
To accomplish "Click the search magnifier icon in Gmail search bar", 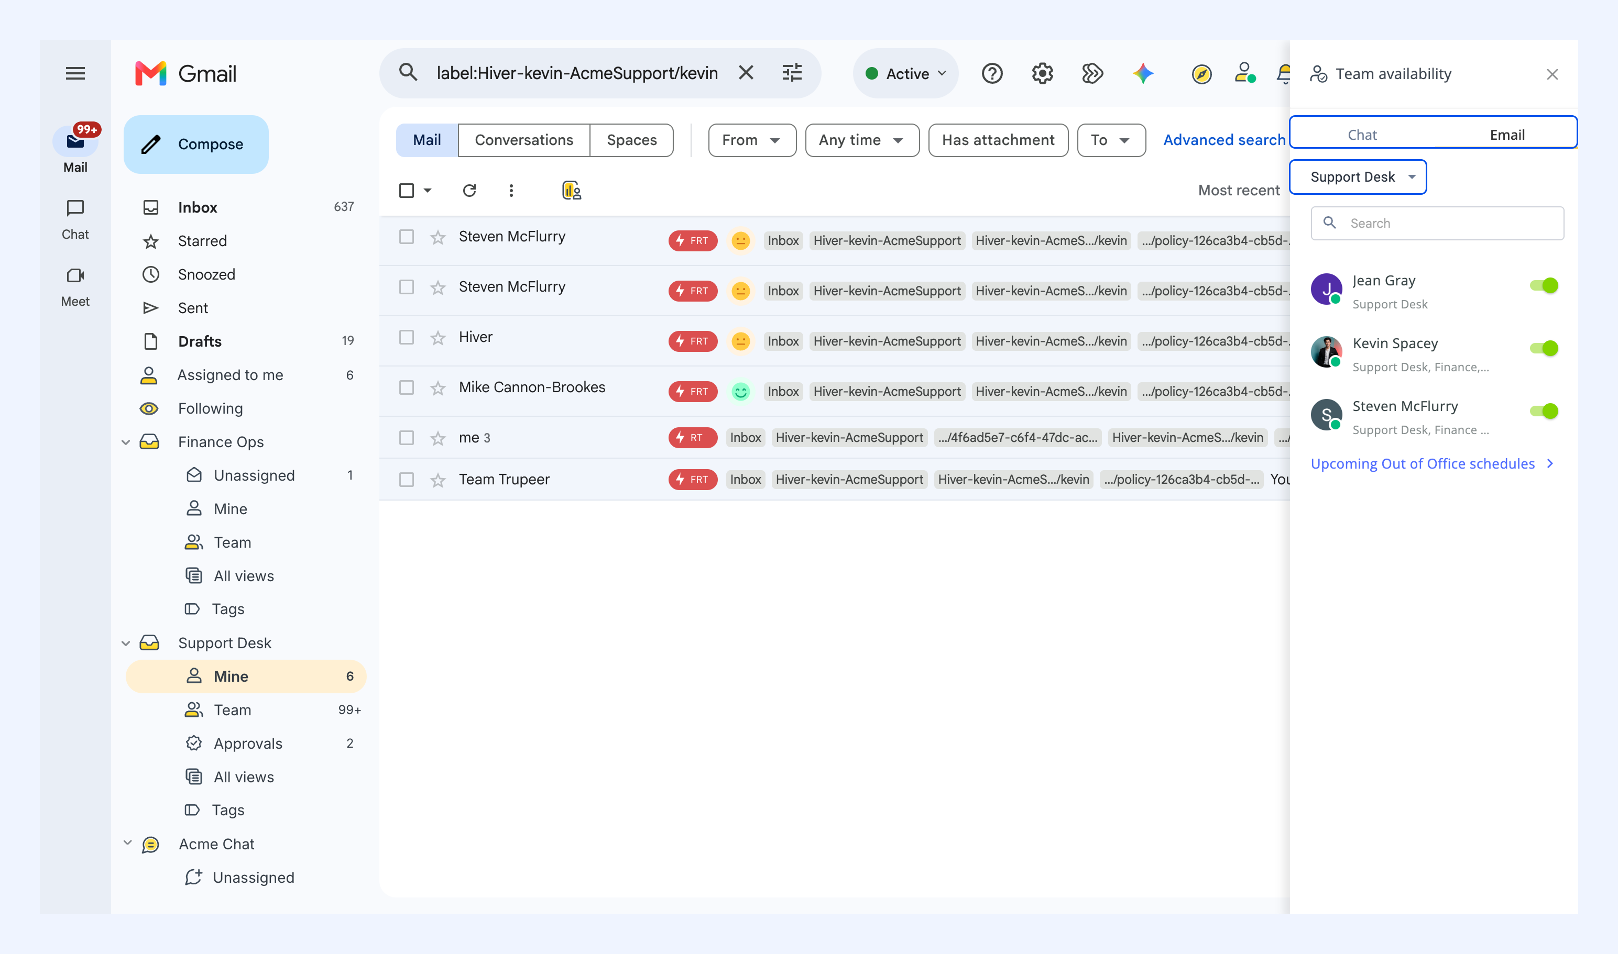I will click(409, 73).
